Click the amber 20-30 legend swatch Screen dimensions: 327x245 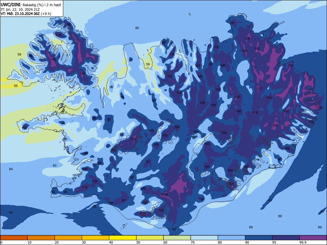68,238
